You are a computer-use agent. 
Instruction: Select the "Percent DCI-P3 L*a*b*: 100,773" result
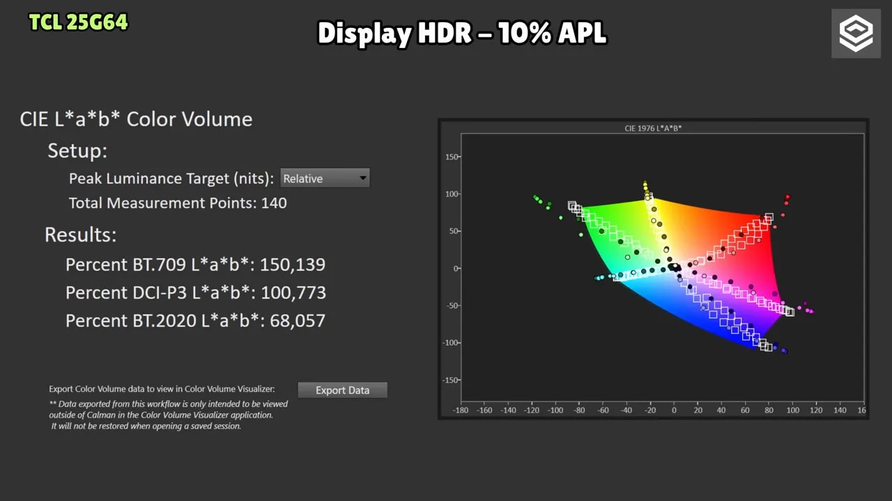point(196,292)
